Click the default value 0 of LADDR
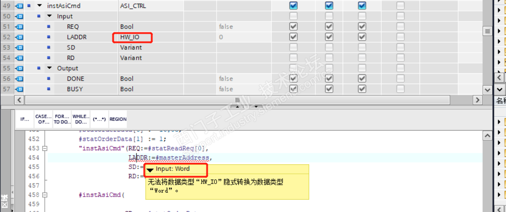This screenshot has height=212, width=506. tap(221, 37)
